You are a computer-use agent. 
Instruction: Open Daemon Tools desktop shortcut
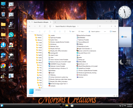tap(3, 46)
